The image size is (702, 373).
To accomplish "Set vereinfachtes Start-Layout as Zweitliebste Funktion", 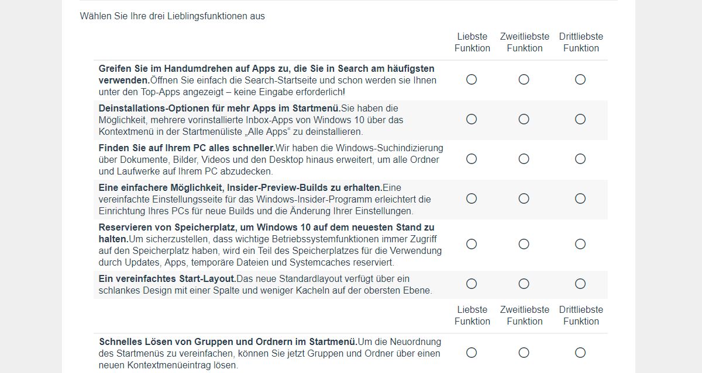I will tap(524, 284).
